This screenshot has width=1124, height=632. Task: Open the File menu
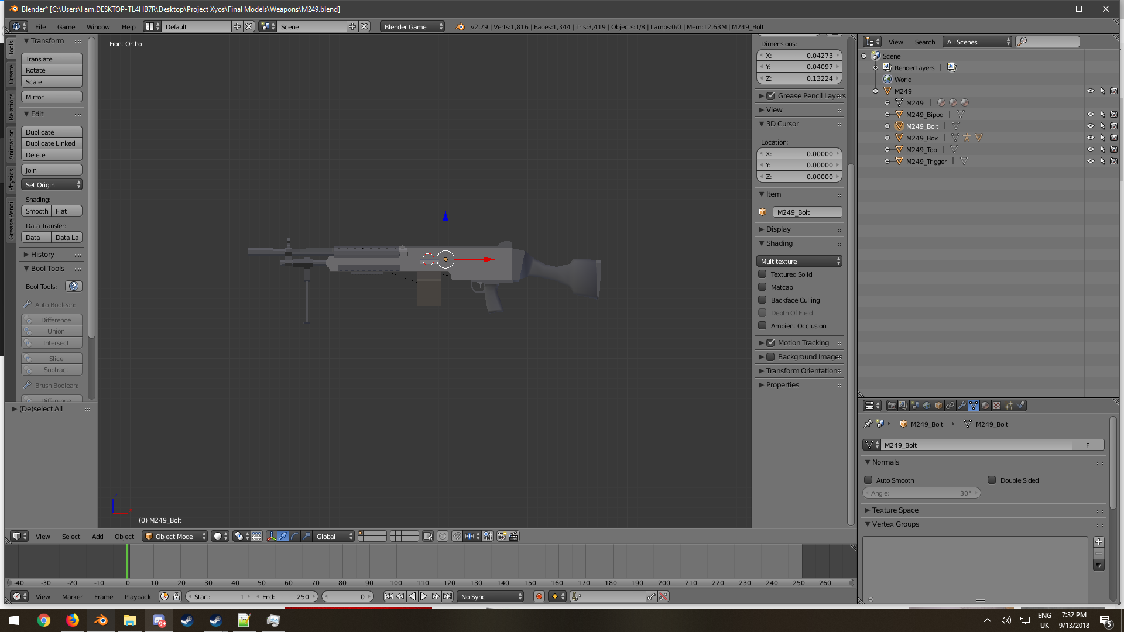click(40, 26)
